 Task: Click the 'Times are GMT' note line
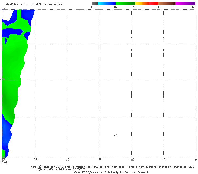[112, 167]
